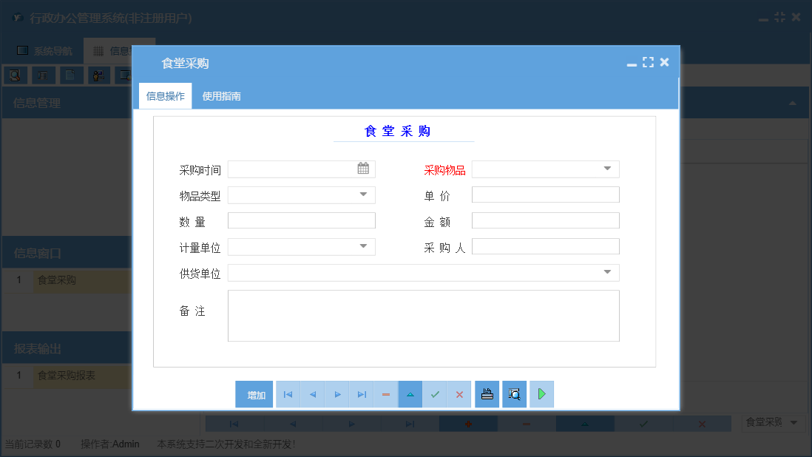Click 操作者:Admin in status bar

[109, 444]
